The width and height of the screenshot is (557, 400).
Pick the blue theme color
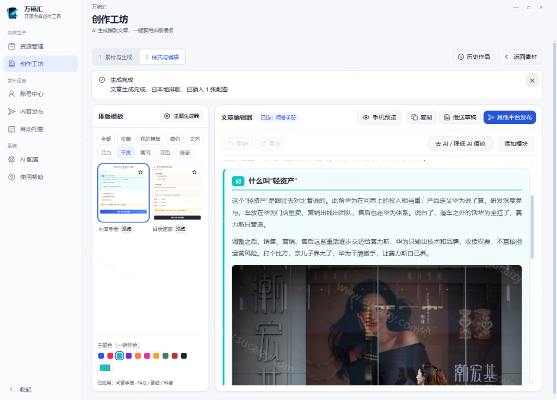pyautogui.click(x=101, y=355)
